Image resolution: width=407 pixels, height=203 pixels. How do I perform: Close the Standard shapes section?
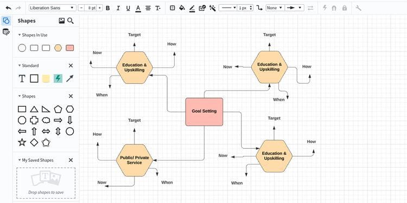71,66
